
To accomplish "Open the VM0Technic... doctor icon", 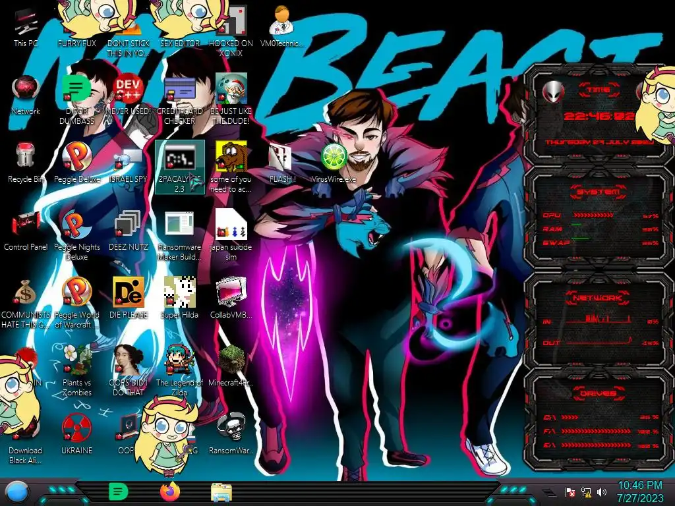I will pyautogui.click(x=282, y=26).
